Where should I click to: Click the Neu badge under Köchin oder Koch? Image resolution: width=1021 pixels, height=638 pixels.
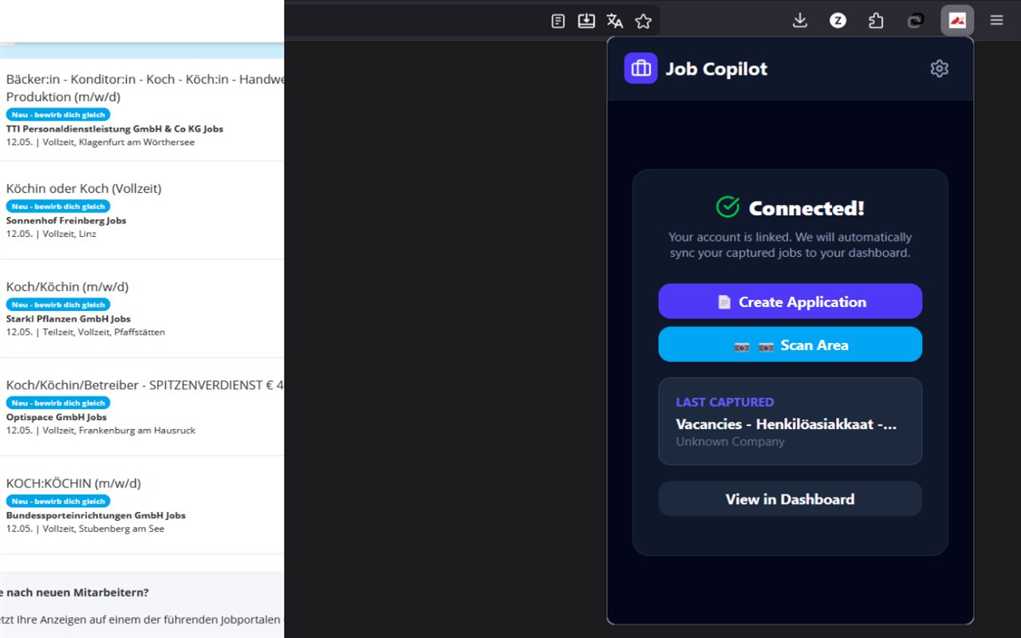pyautogui.click(x=58, y=207)
